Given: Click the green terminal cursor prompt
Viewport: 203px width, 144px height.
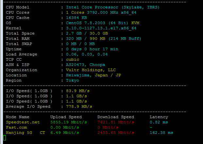Looking at the screenshot, I should click(x=4, y=137).
